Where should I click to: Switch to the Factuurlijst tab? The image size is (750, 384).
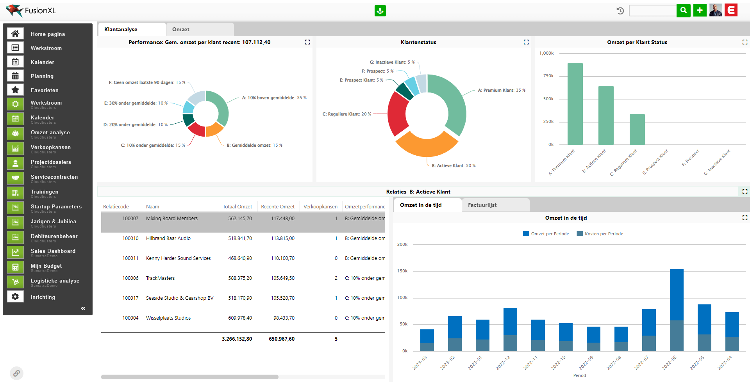[x=482, y=205]
